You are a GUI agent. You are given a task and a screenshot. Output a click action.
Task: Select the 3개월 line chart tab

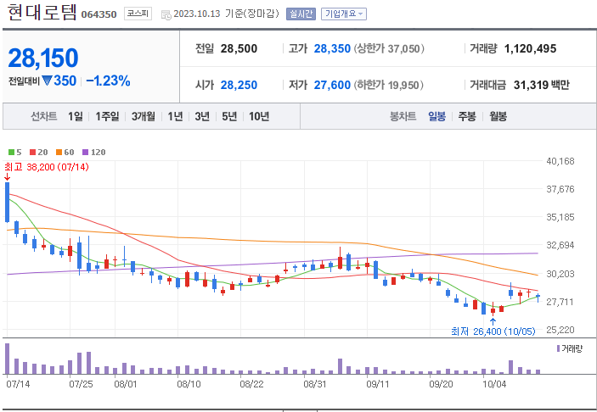(144, 116)
